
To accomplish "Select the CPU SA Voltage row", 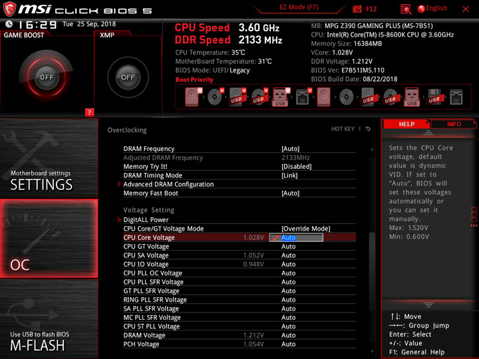I will pos(239,255).
